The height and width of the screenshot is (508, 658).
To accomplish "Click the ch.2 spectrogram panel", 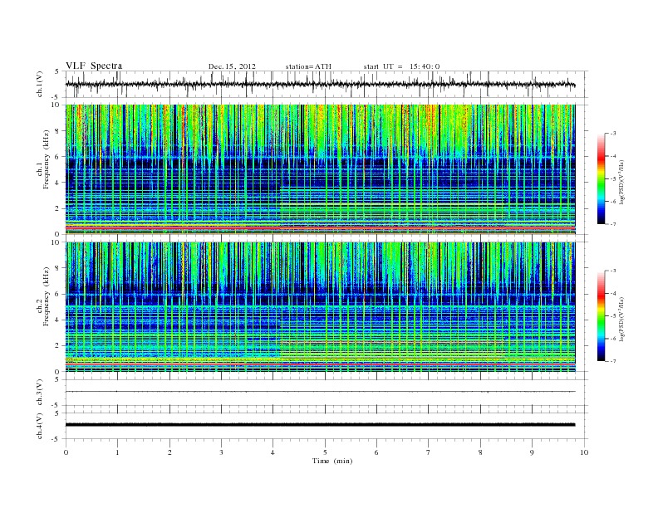I will [320, 307].
